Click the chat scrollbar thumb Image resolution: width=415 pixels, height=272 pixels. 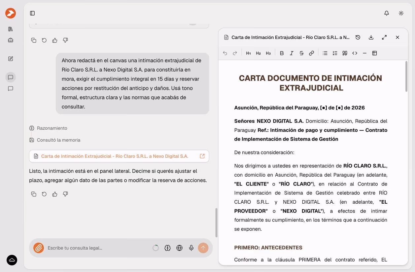coord(217,222)
